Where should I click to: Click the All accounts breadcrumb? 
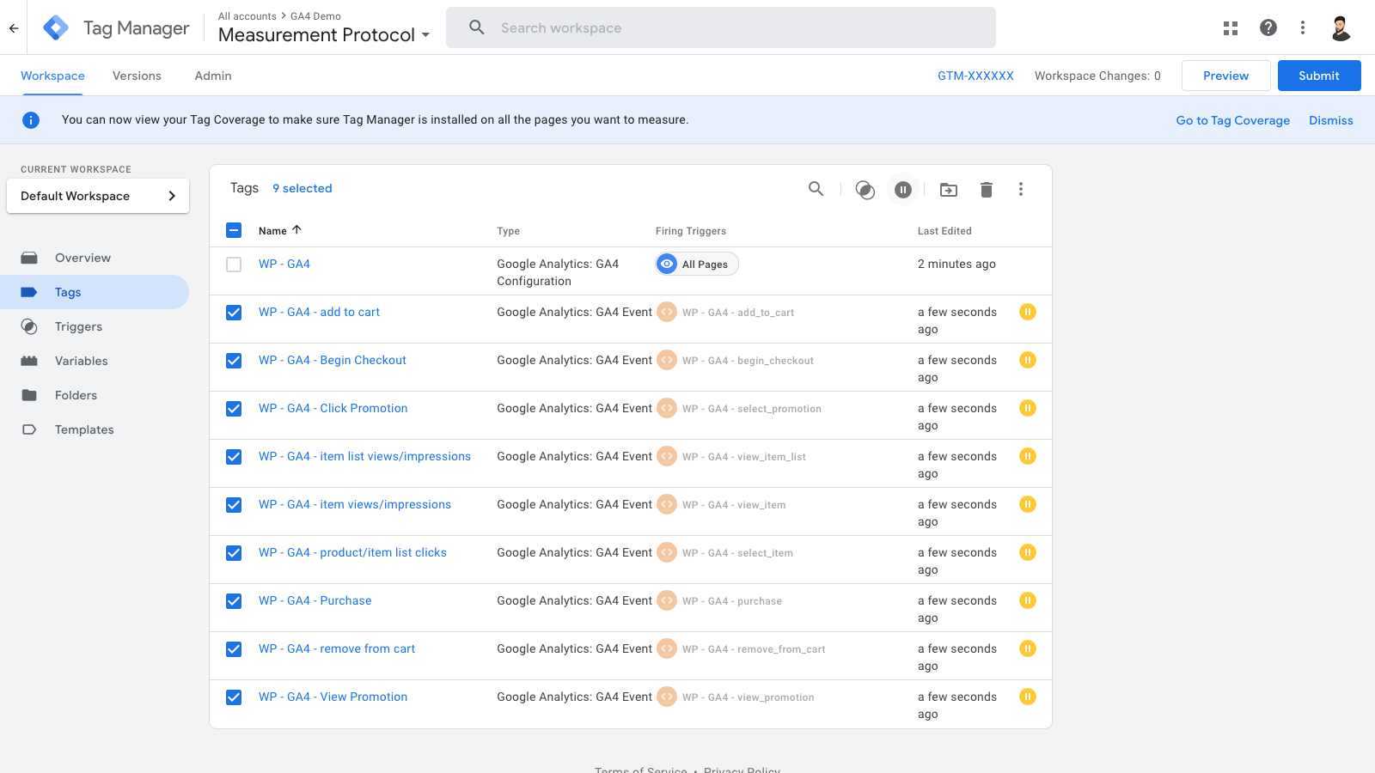[x=247, y=16]
